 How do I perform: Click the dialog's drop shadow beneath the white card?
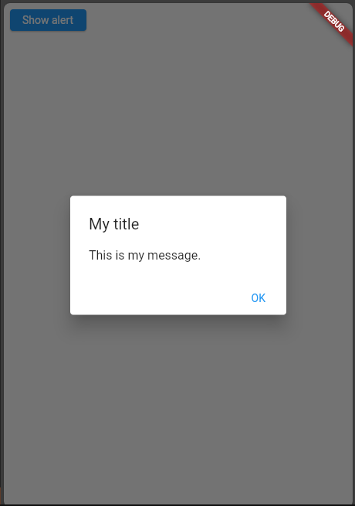click(x=178, y=321)
